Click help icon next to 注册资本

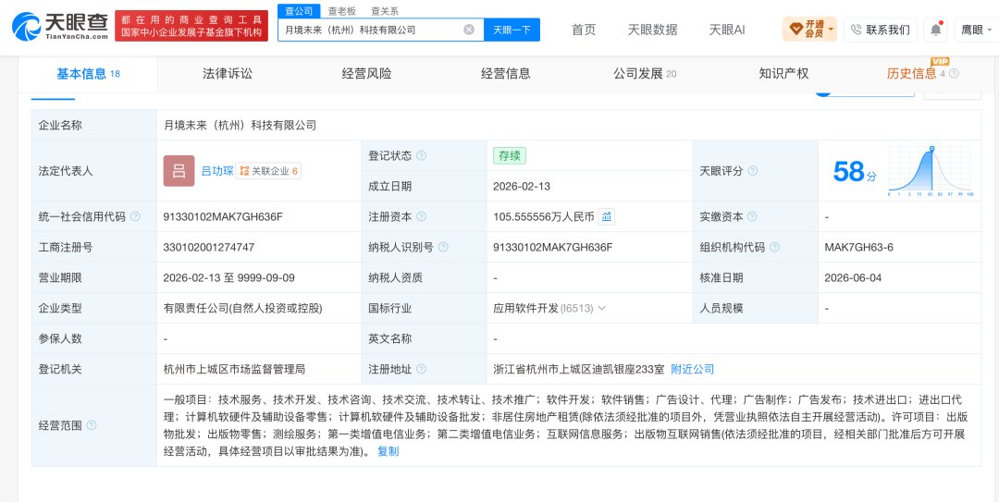pyautogui.click(x=421, y=216)
